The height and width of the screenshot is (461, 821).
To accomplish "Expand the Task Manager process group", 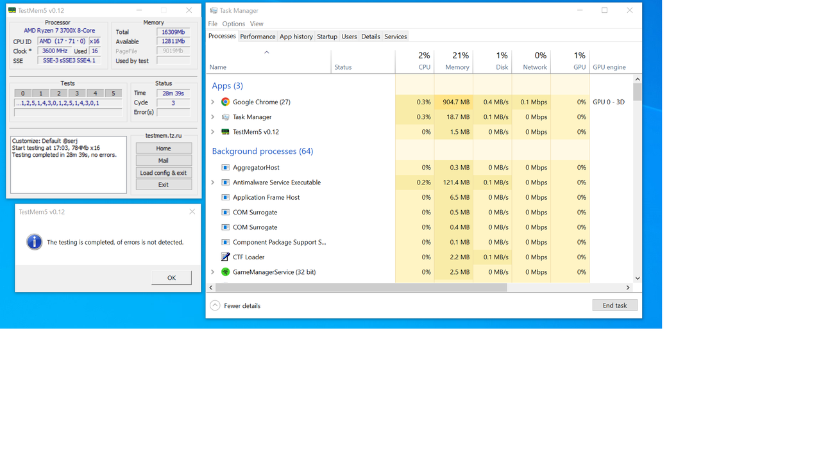I will (213, 117).
